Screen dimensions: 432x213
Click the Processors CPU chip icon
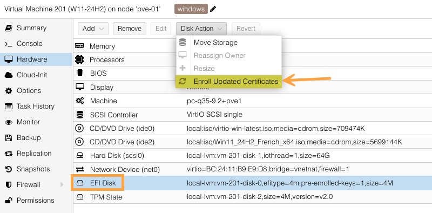click(x=79, y=59)
